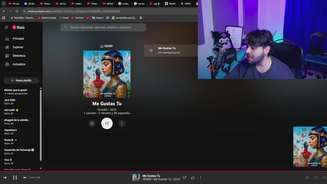
Task: Open the Traducir bookmark
Action: click(97, 18)
